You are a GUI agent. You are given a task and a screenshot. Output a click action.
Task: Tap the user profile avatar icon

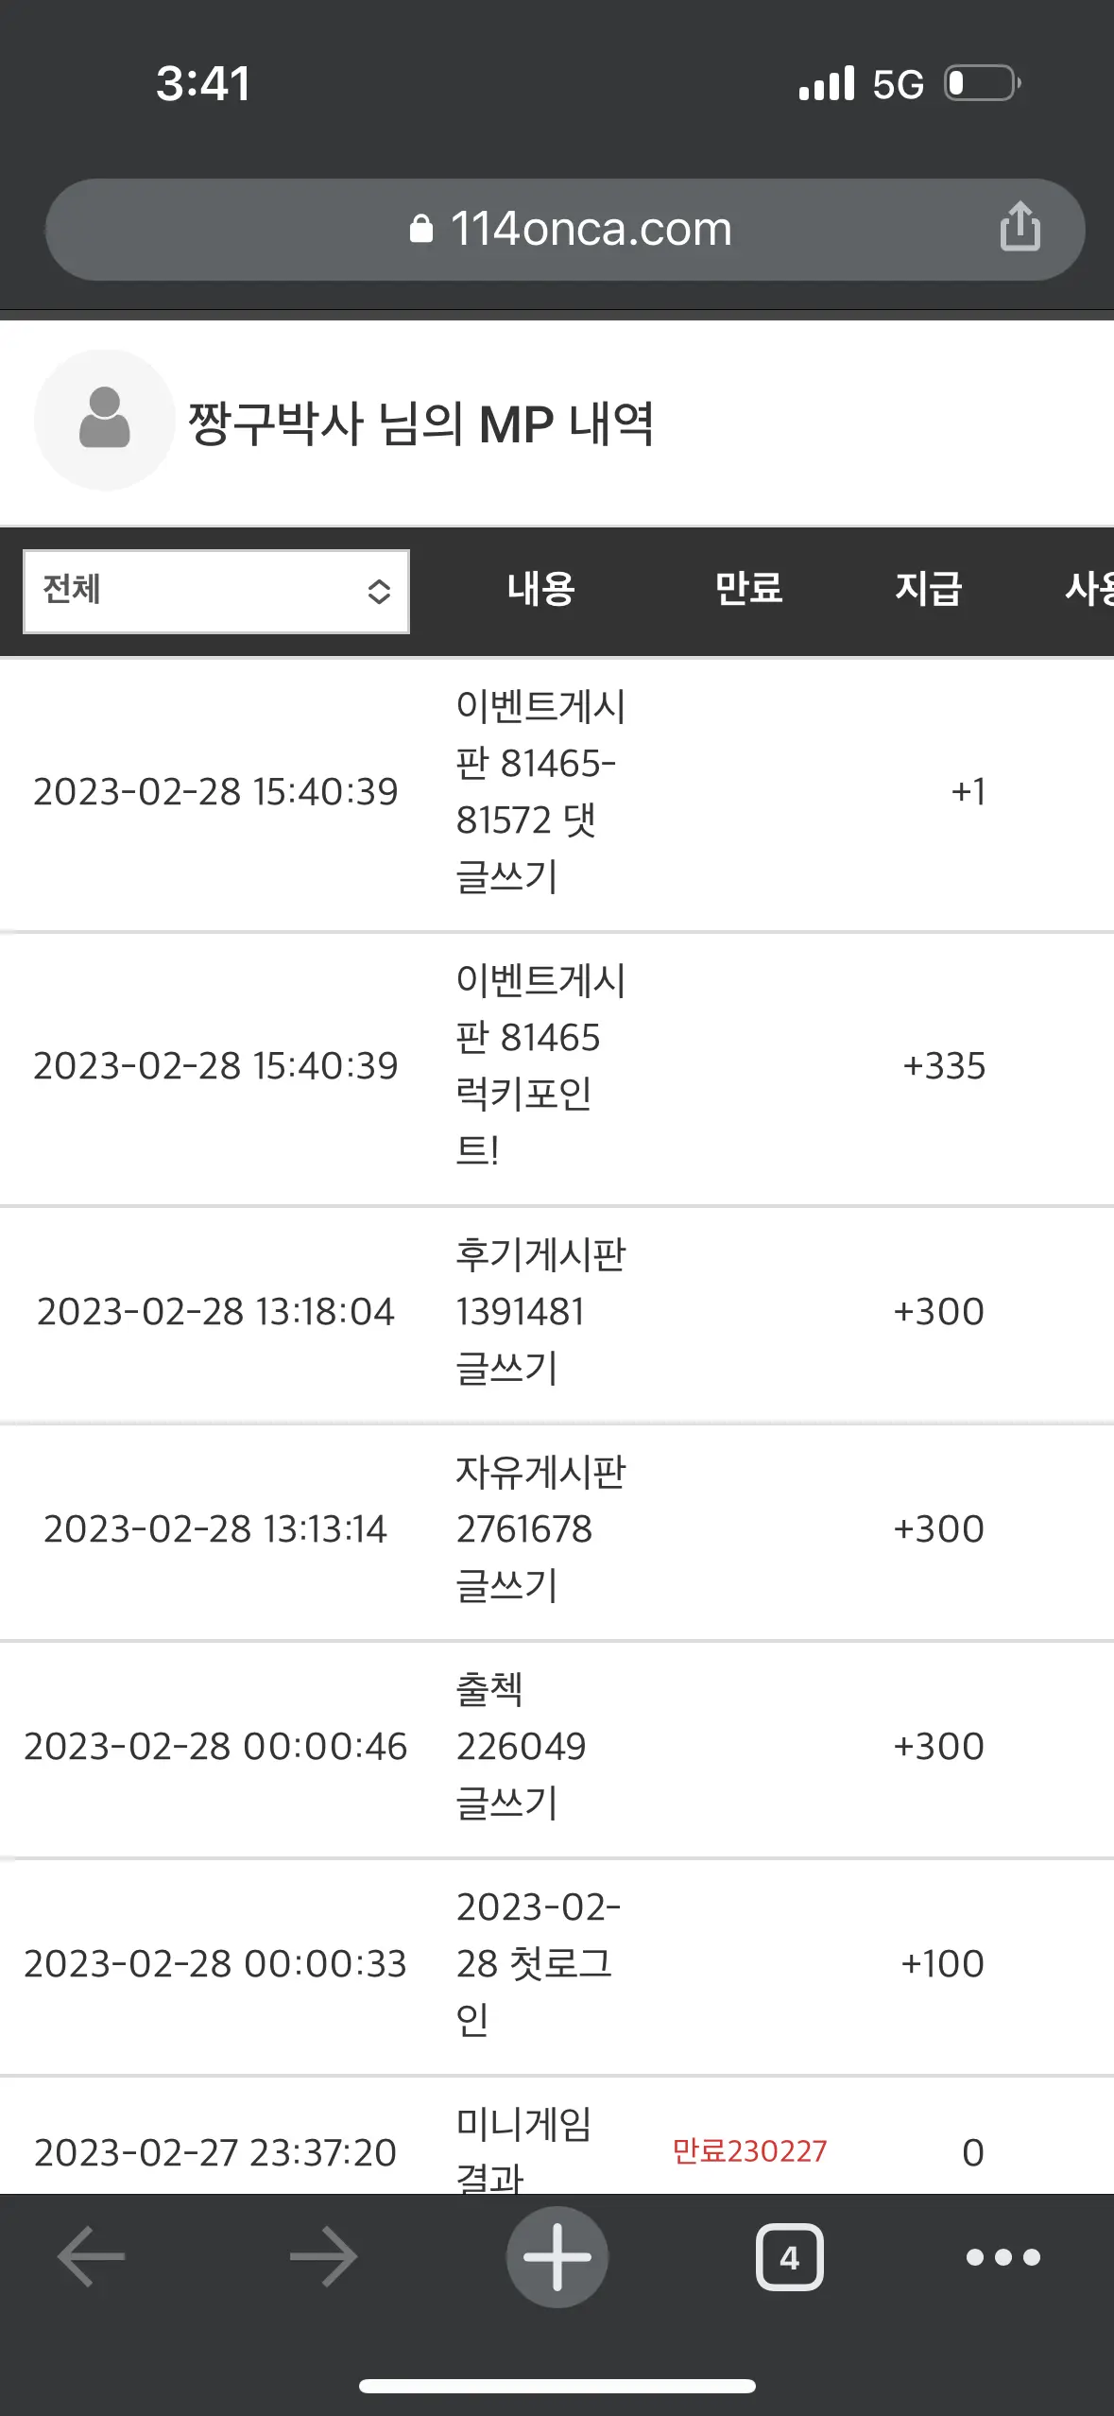point(104,420)
